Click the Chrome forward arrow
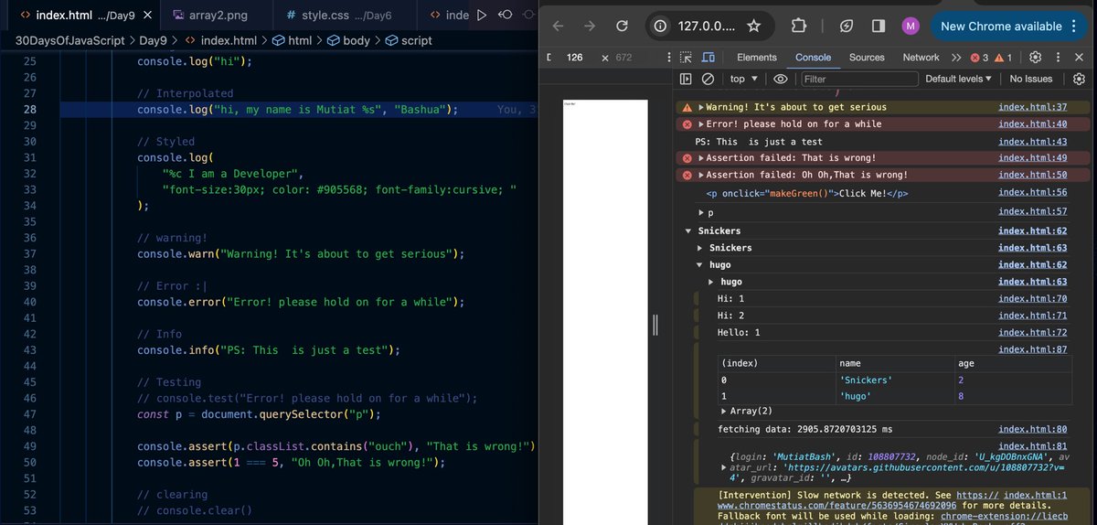 click(x=590, y=27)
